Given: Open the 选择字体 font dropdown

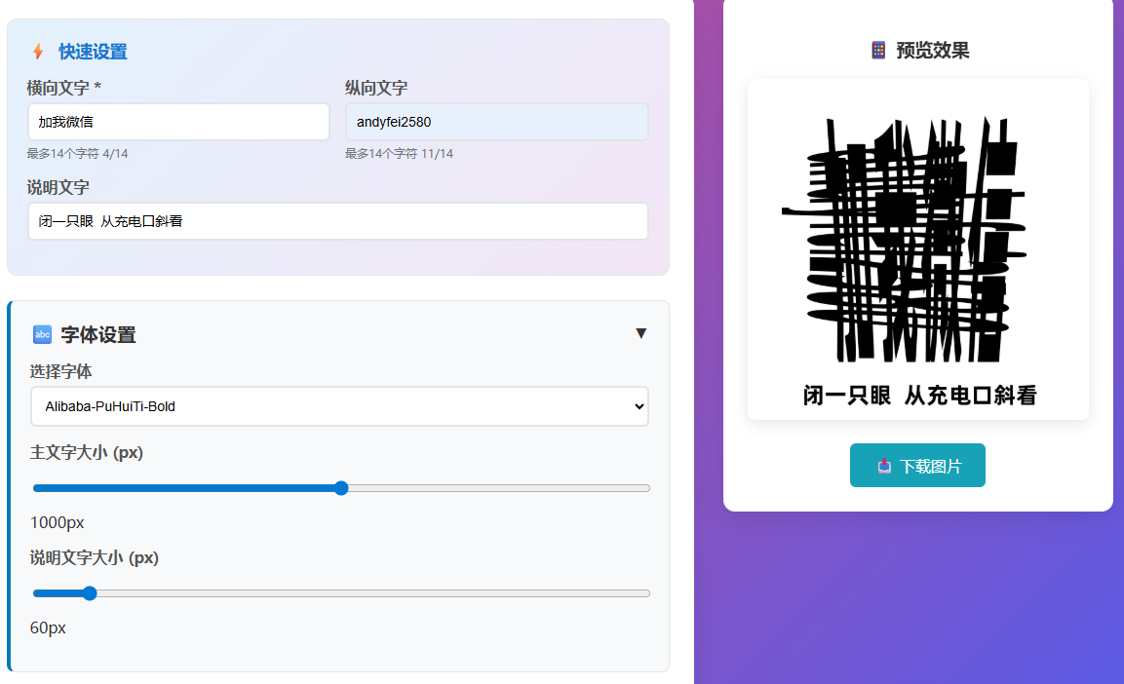Looking at the screenshot, I should point(339,406).
